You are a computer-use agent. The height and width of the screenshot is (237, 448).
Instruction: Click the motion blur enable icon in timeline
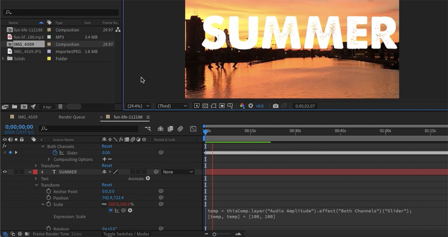pos(180,129)
